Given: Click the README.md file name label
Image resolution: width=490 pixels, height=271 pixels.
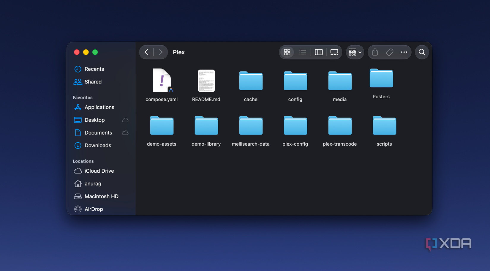Looking at the screenshot, I should (x=206, y=100).
